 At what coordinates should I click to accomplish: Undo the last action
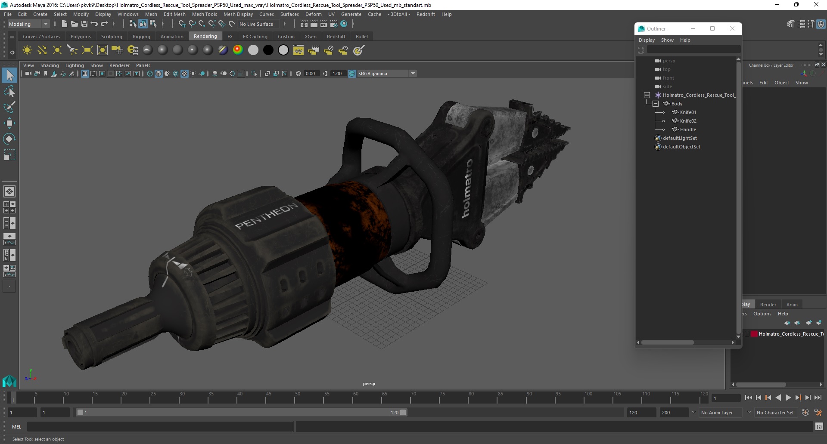pyautogui.click(x=94, y=24)
